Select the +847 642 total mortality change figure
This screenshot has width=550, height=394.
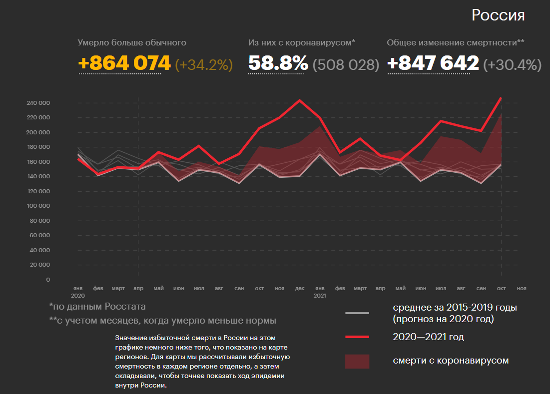(433, 63)
